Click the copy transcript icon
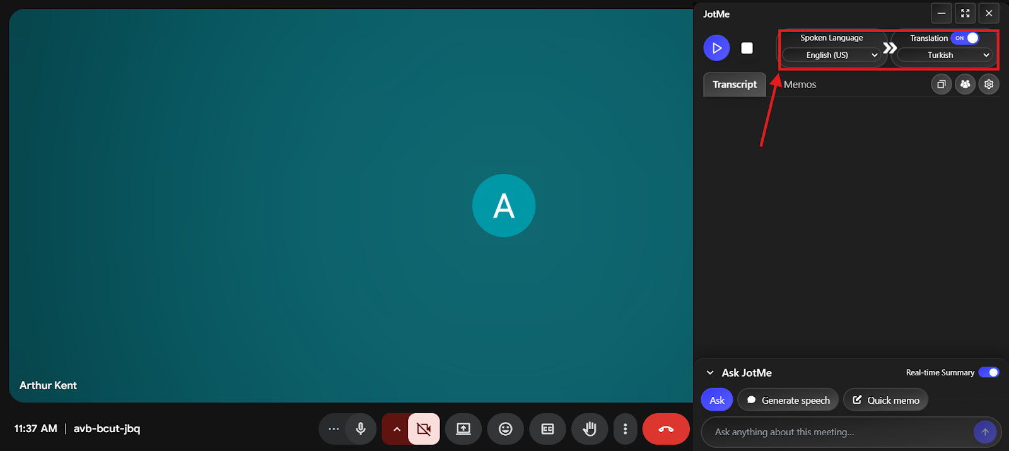The image size is (1009, 451). click(941, 84)
